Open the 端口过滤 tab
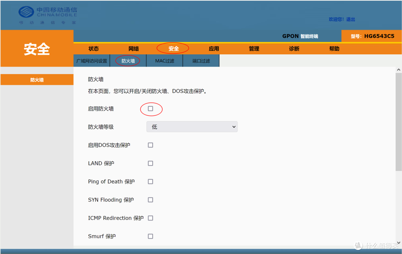402x254 pixels. (201, 60)
